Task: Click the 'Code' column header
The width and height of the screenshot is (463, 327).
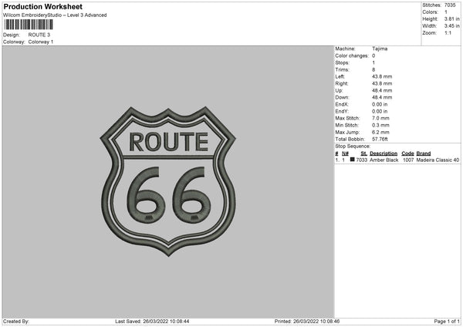Action: [x=407, y=153]
